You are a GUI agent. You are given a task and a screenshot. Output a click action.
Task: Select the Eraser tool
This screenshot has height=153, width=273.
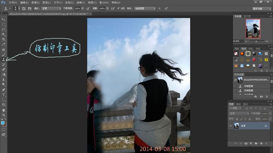(x=3, y=69)
